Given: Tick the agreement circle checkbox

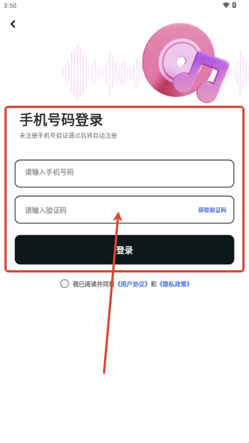Looking at the screenshot, I should (x=64, y=284).
